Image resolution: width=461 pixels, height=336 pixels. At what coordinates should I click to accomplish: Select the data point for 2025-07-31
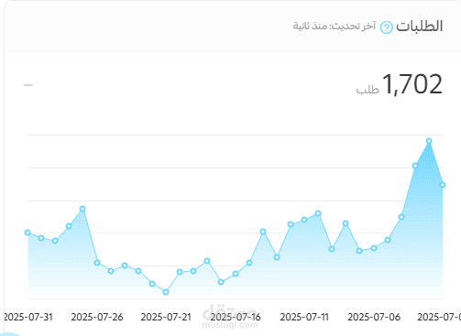(27, 233)
